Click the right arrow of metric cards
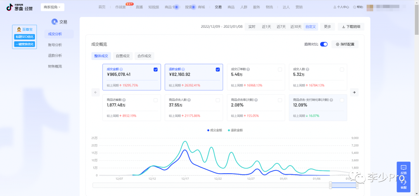This screenshot has height=196, width=419. (x=354, y=92)
